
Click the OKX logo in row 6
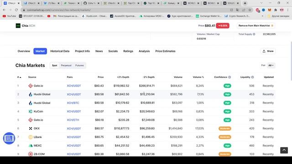click(x=31, y=128)
